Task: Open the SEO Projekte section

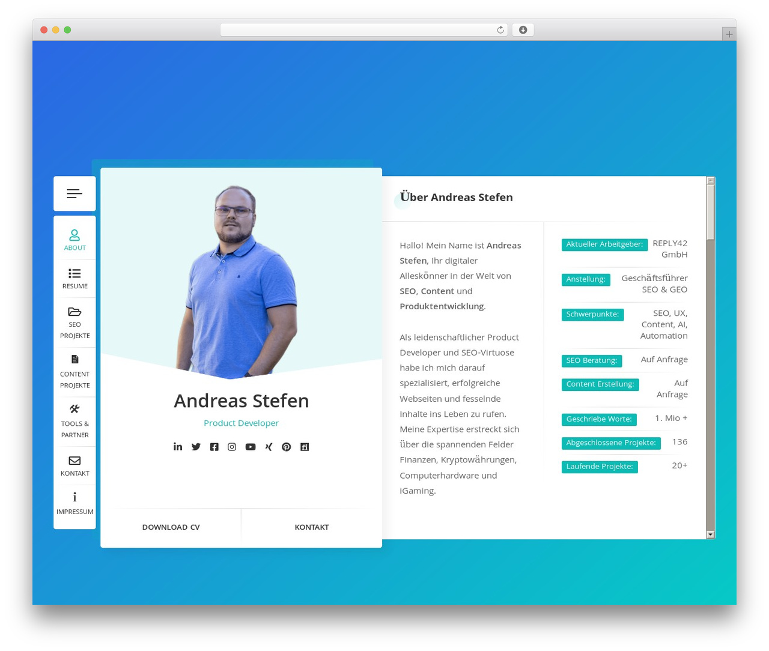Action: pyautogui.click(x=74, y=322)
